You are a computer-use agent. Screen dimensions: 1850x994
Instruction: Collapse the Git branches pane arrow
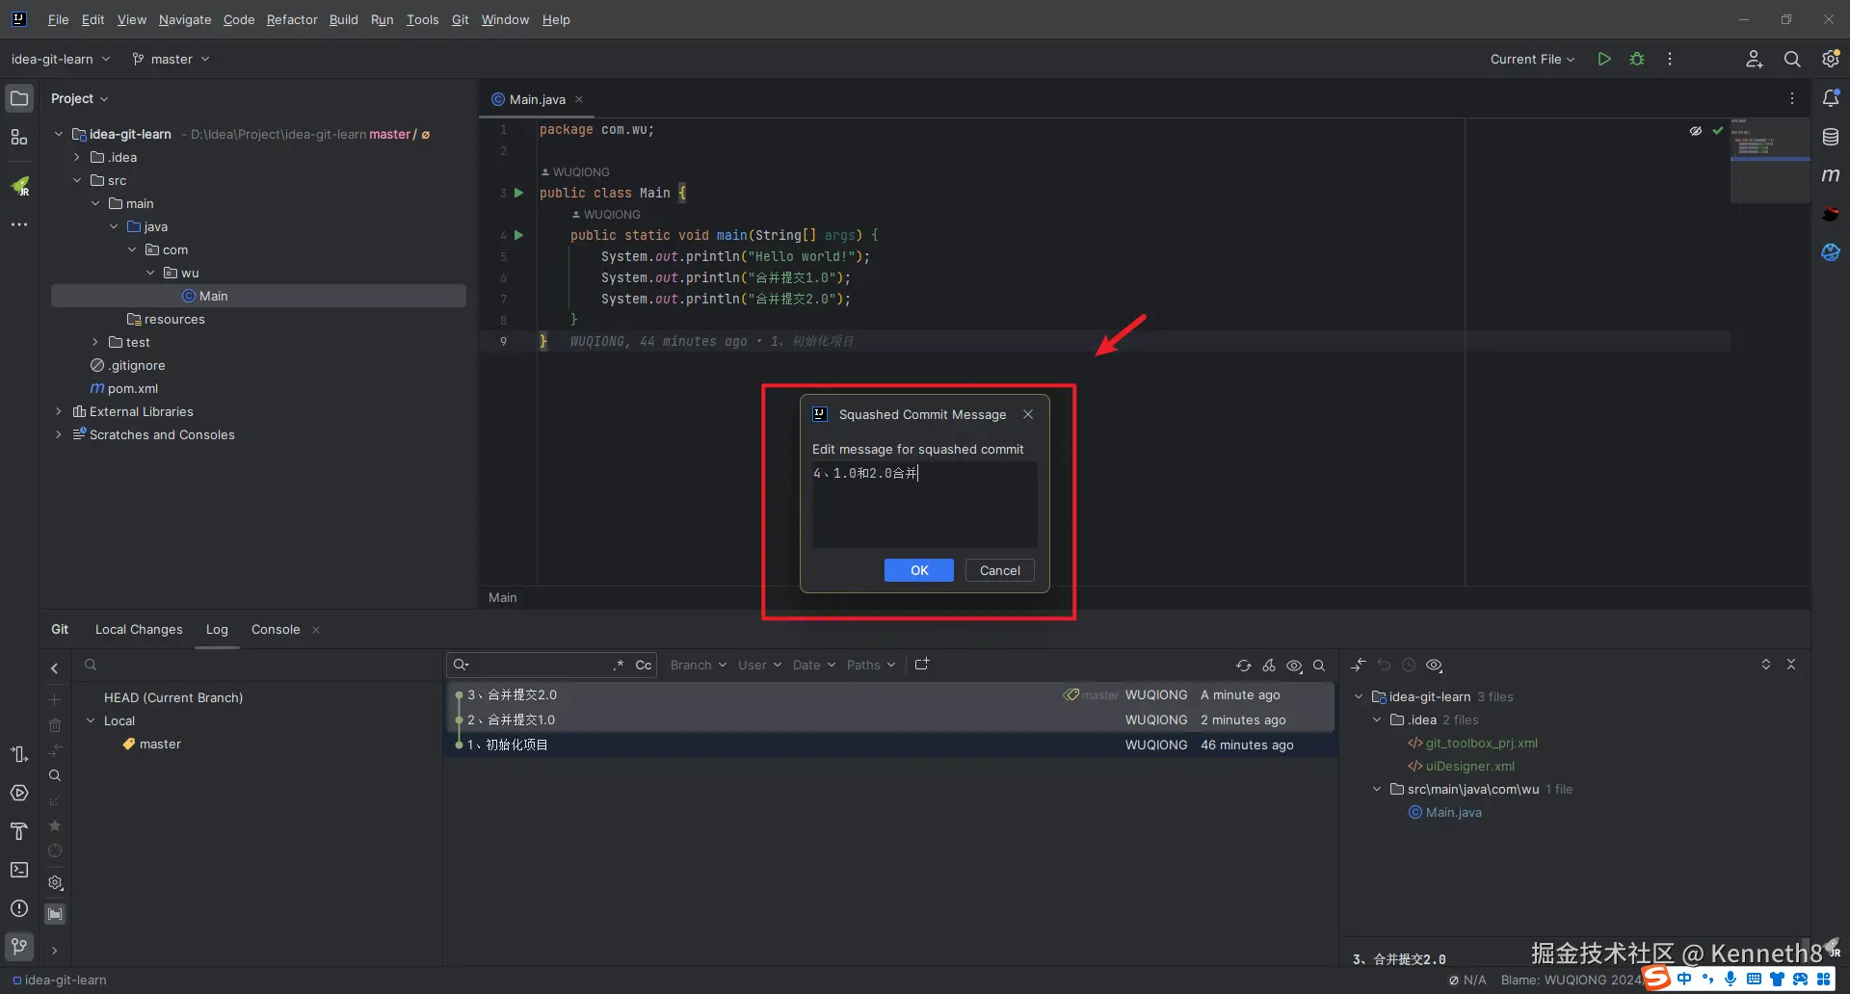[55, 667]
